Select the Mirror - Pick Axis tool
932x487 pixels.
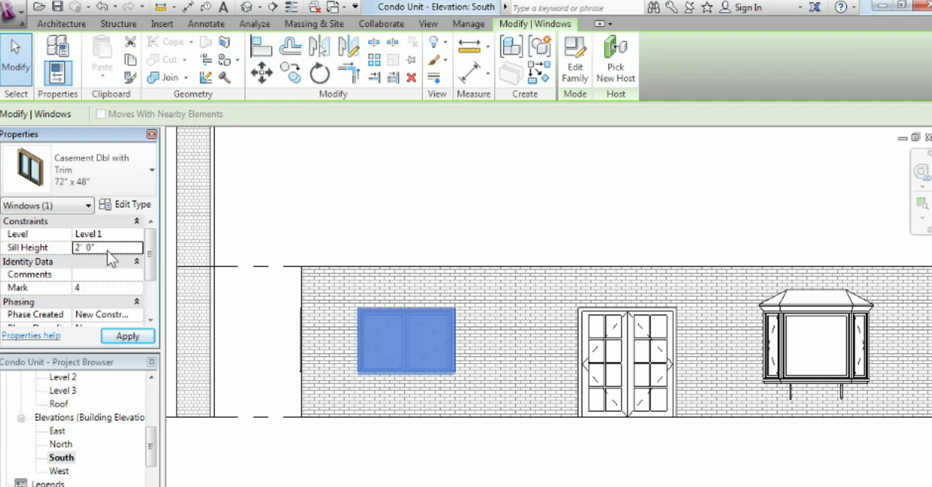[320, 47]
